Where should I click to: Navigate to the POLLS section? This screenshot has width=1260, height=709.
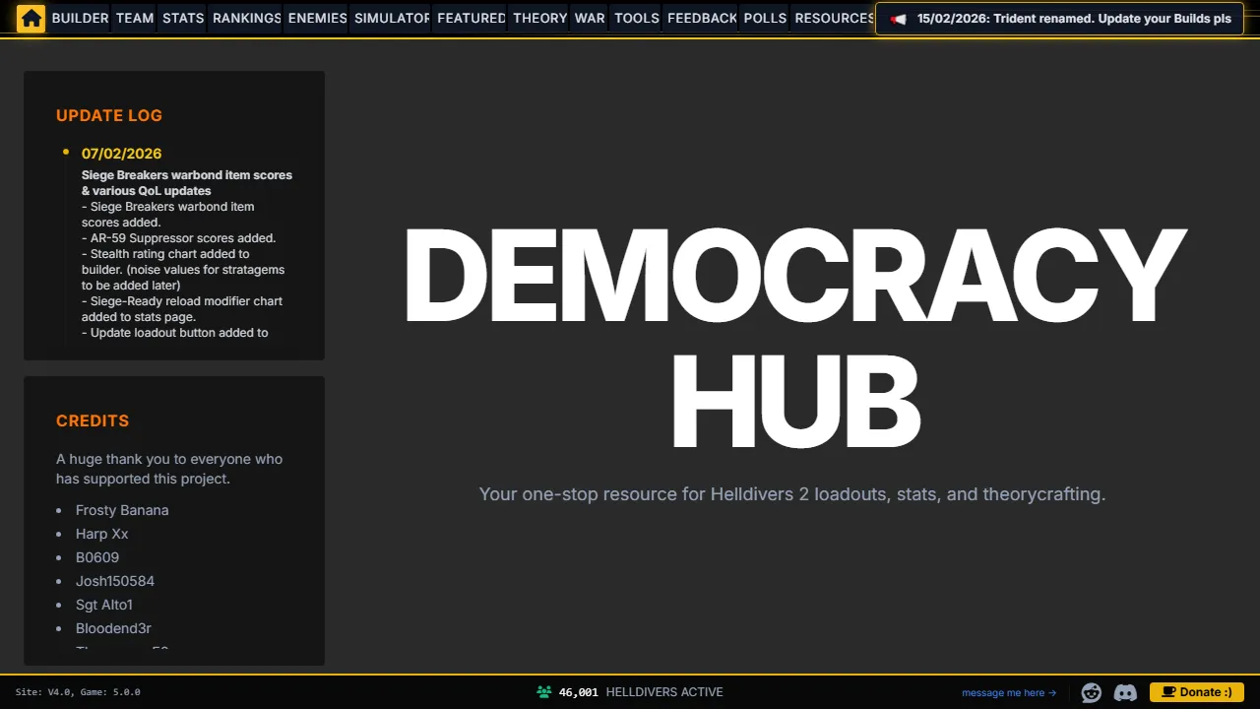click(764, 18)
